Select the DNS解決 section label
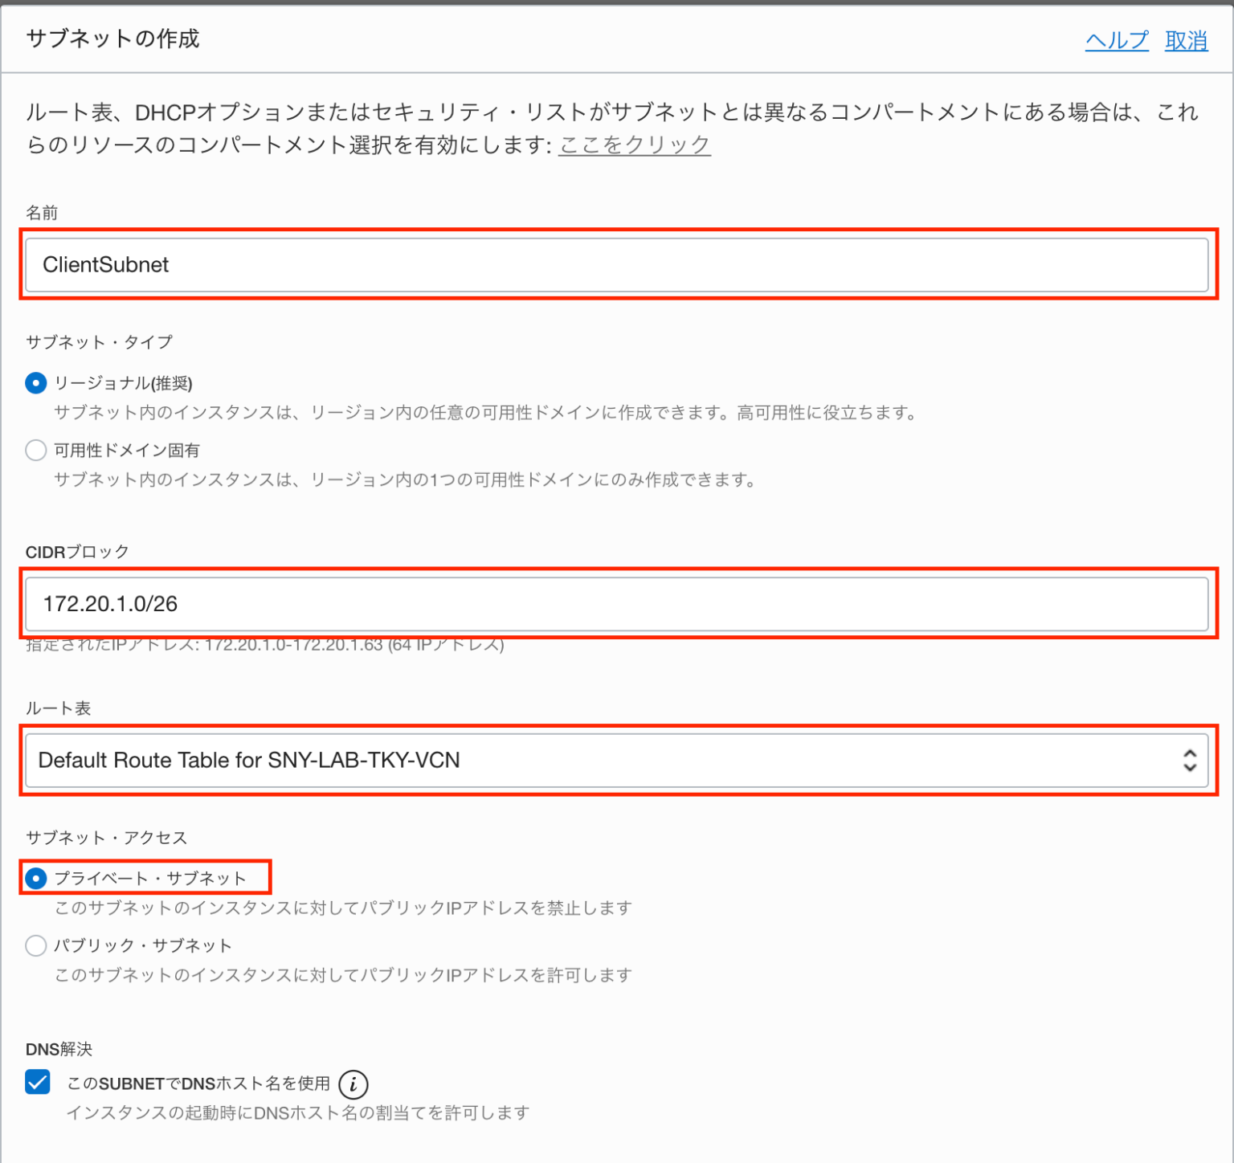 tap(58, 1049)
